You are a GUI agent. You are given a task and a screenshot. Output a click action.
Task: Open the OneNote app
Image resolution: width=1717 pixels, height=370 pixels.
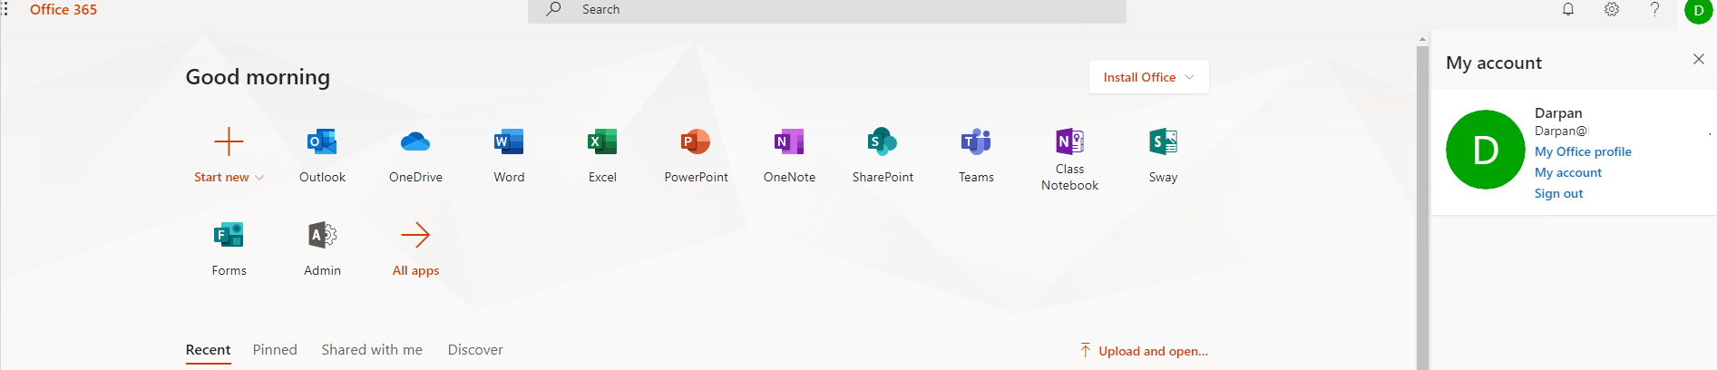(x=789, y=154)
